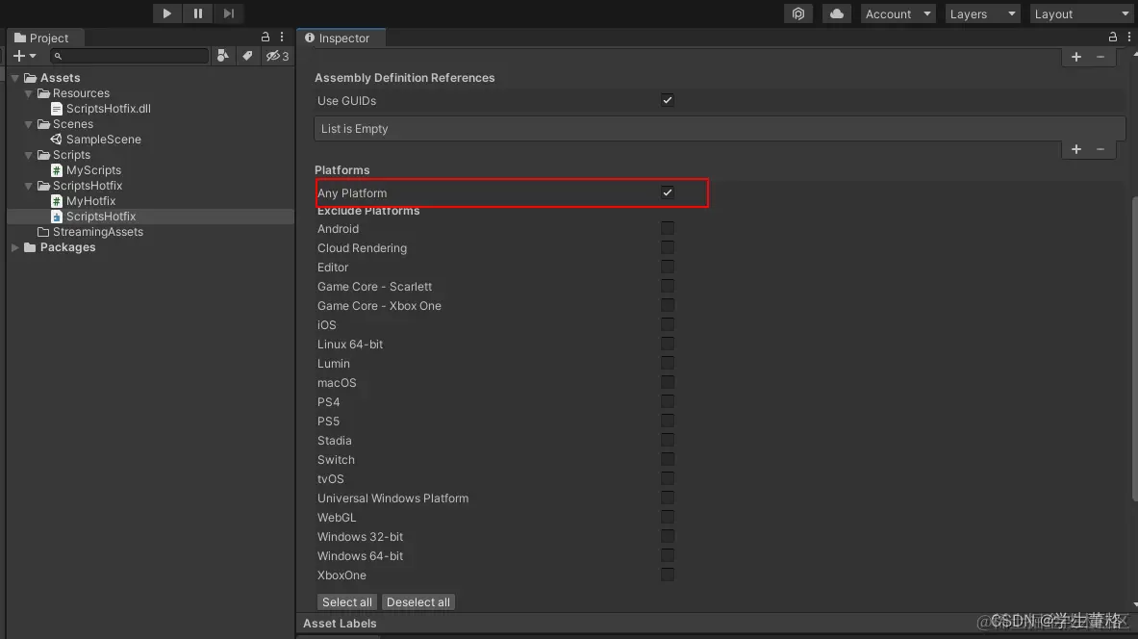1138x639 pixels.
Task: Toggle the Game Core - Scarlett checkbox
Action: pos(668,286)
